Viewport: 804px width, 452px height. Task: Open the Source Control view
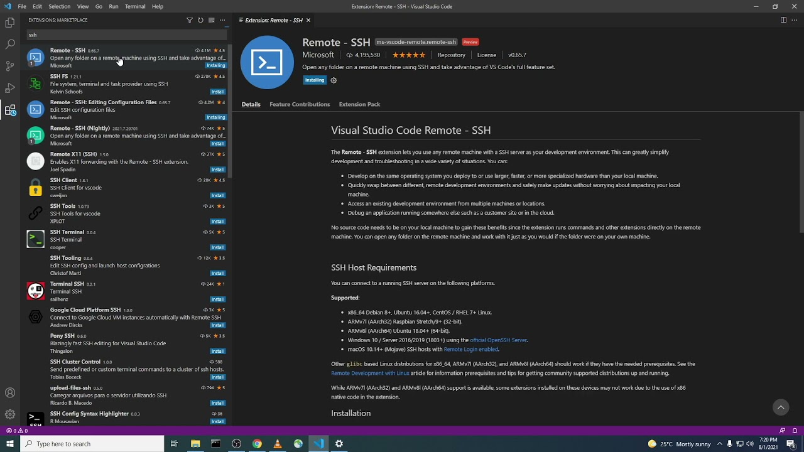pyautogui.click(x=10, y=66)
